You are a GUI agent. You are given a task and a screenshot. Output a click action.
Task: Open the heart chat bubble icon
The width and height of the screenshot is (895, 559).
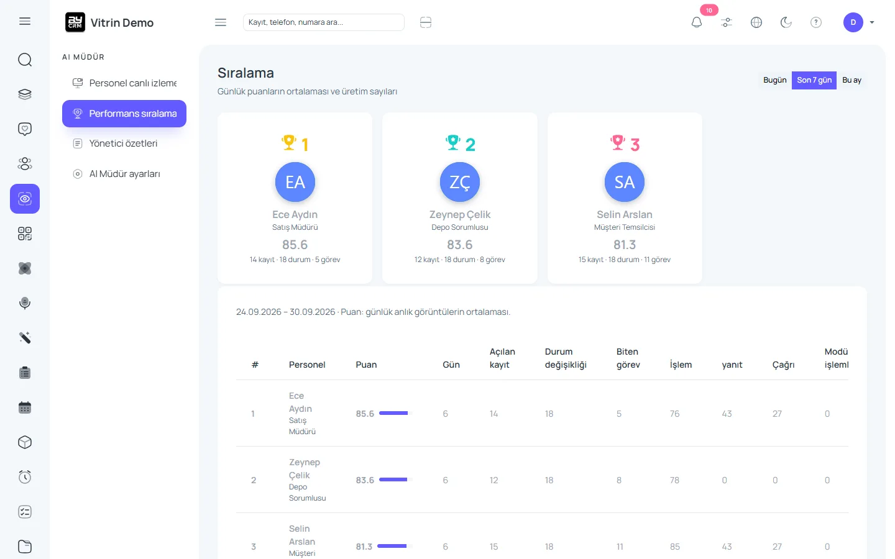coord(25,129)
